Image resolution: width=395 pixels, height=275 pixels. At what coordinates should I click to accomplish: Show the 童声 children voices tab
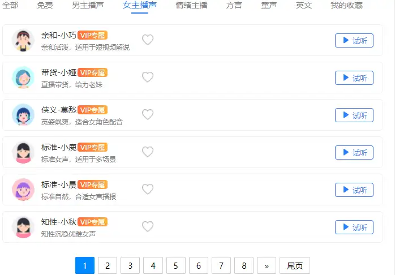click(269, 5)
